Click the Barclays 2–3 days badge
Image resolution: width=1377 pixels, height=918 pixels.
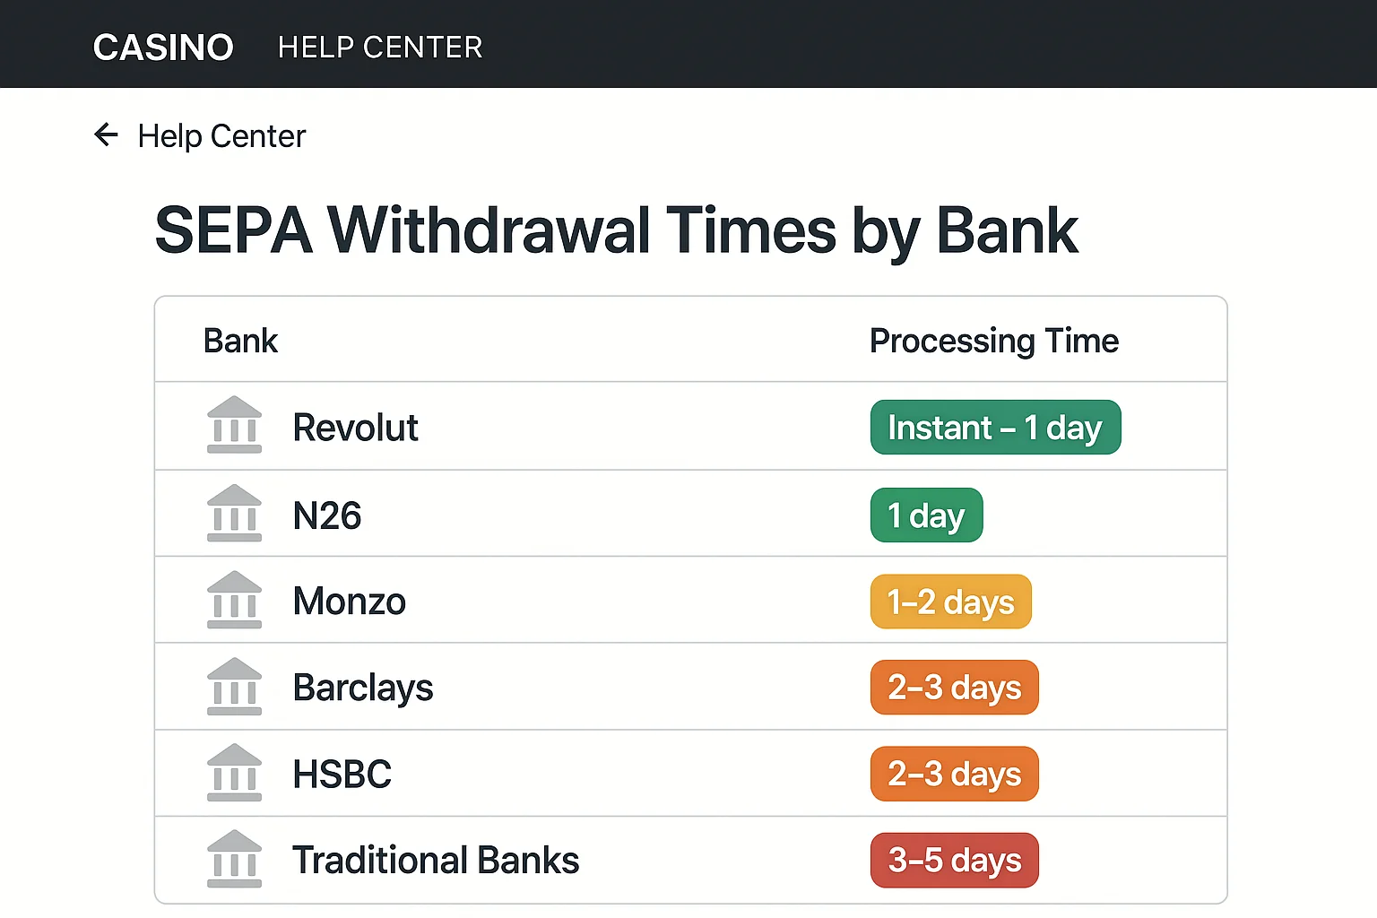[954, 688]
